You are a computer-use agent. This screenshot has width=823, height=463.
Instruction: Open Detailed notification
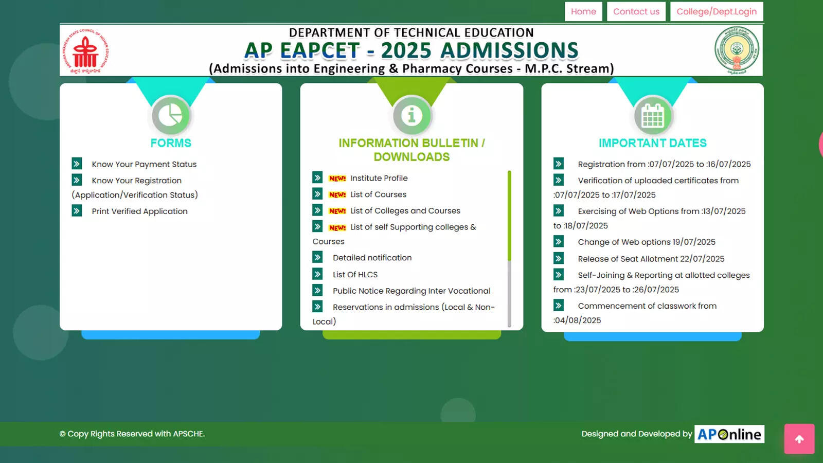point(372,258)
